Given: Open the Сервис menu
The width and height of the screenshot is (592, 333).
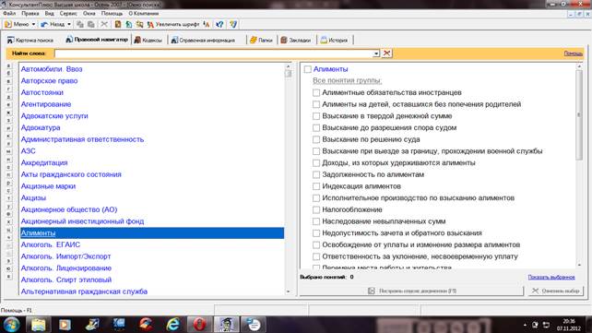Looking at the screenshot, I should coord(68,13).
